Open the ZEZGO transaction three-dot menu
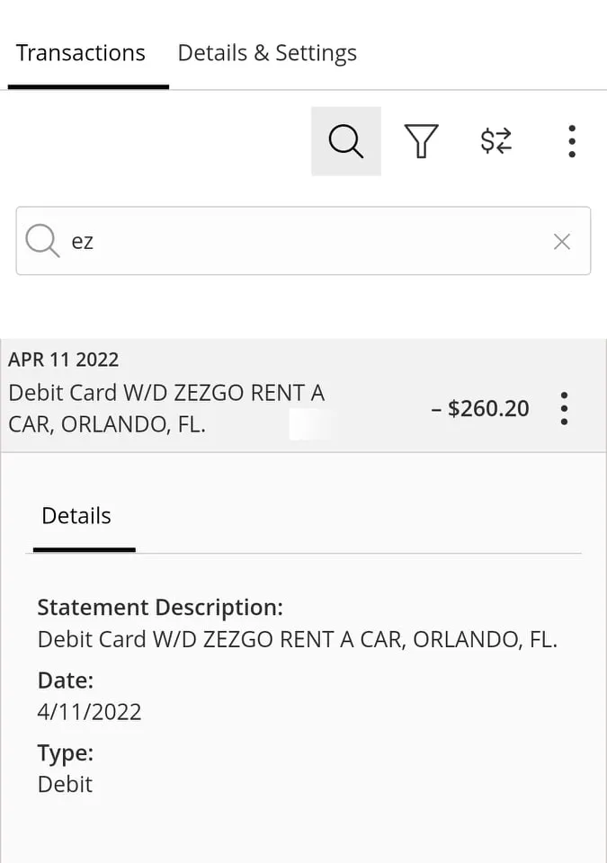Viewport: 607px width, 863px height. (564, 408)
